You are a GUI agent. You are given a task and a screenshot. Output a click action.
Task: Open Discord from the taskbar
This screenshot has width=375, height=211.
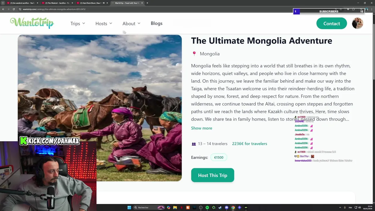[226, 207]
